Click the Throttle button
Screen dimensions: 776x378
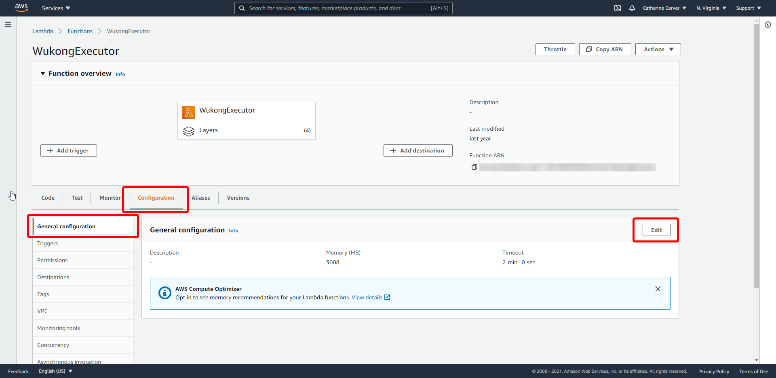click(555, 49)
